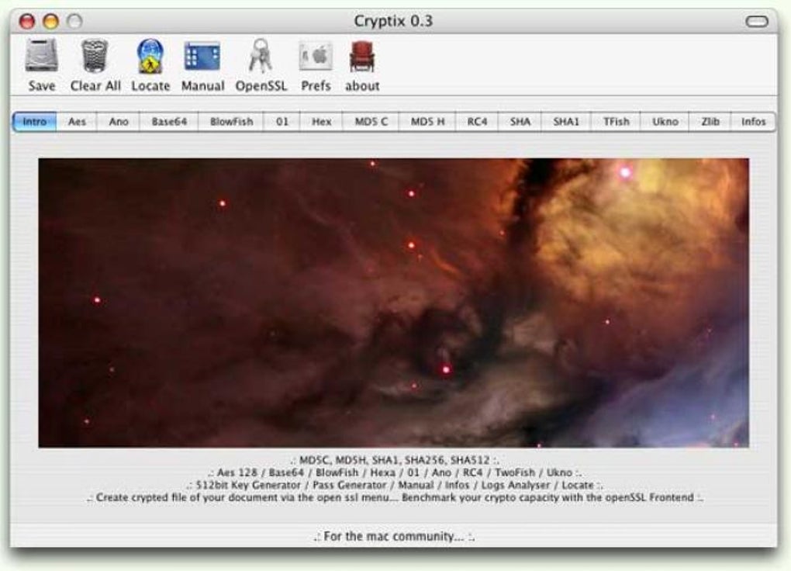This screenshot has height=571, width=791.
Task: Select the TFish tab
Action: 617,121
